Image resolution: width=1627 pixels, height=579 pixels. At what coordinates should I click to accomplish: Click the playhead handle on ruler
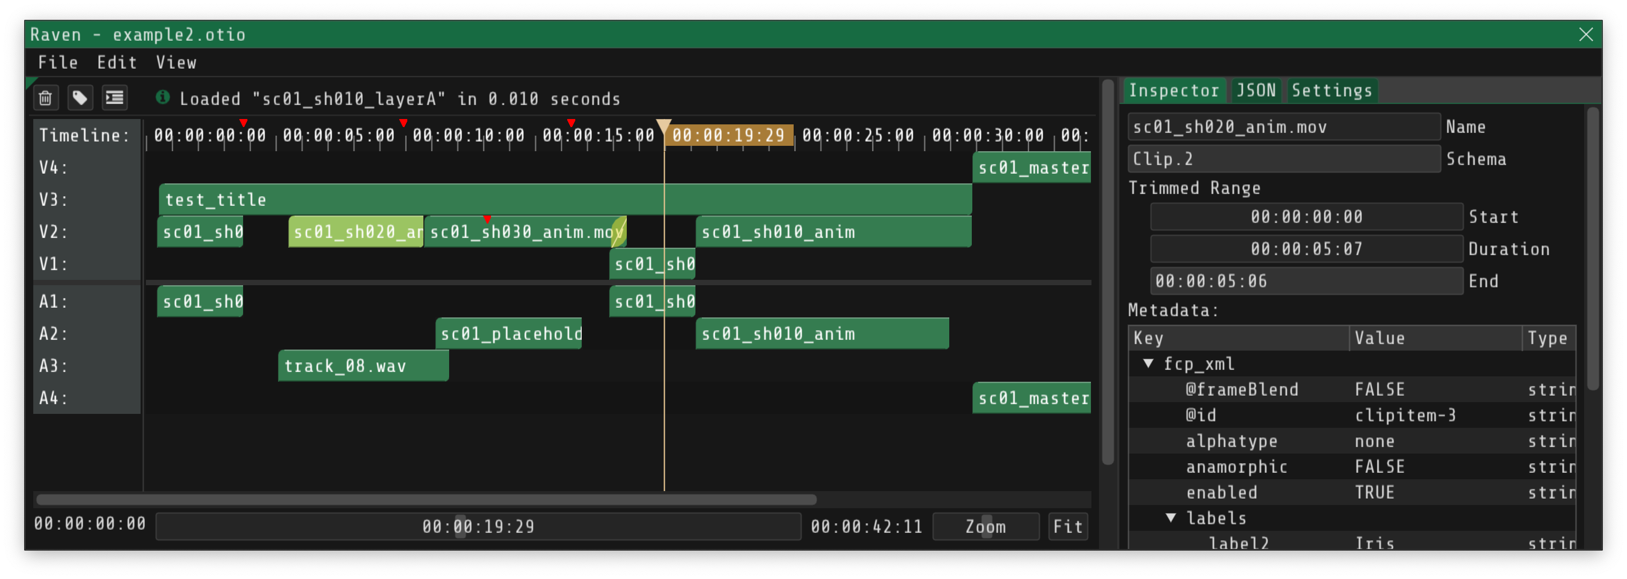pyautogui.click(x=664, y=125)
